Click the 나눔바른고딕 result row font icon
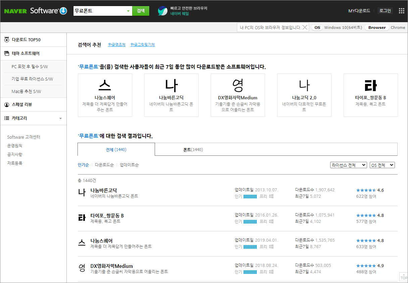 [82, 193]
